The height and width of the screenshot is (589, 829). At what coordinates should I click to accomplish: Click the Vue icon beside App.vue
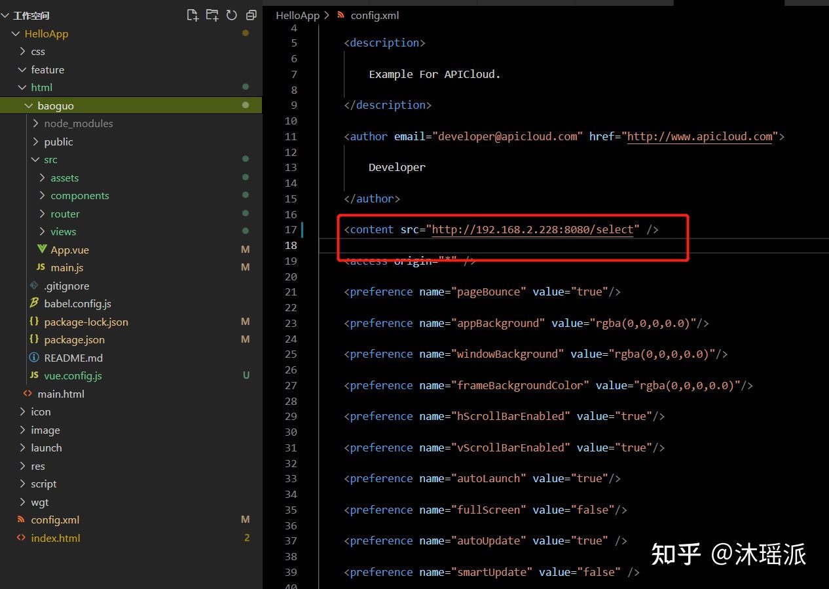pyautogui.click(x=41, y=250)
